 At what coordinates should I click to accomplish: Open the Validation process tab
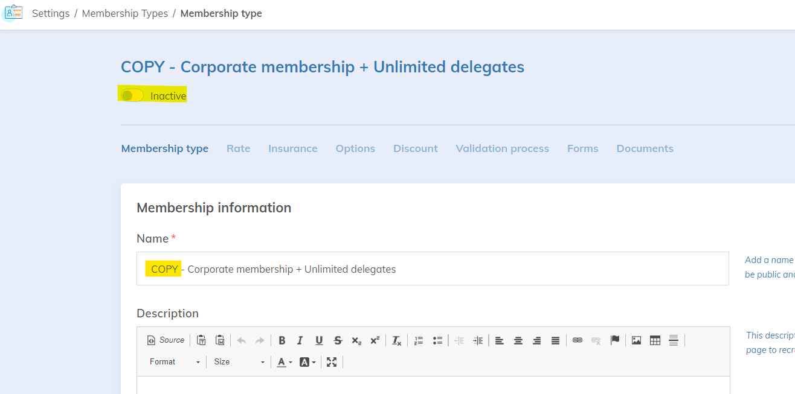click(x=502, y=148)
